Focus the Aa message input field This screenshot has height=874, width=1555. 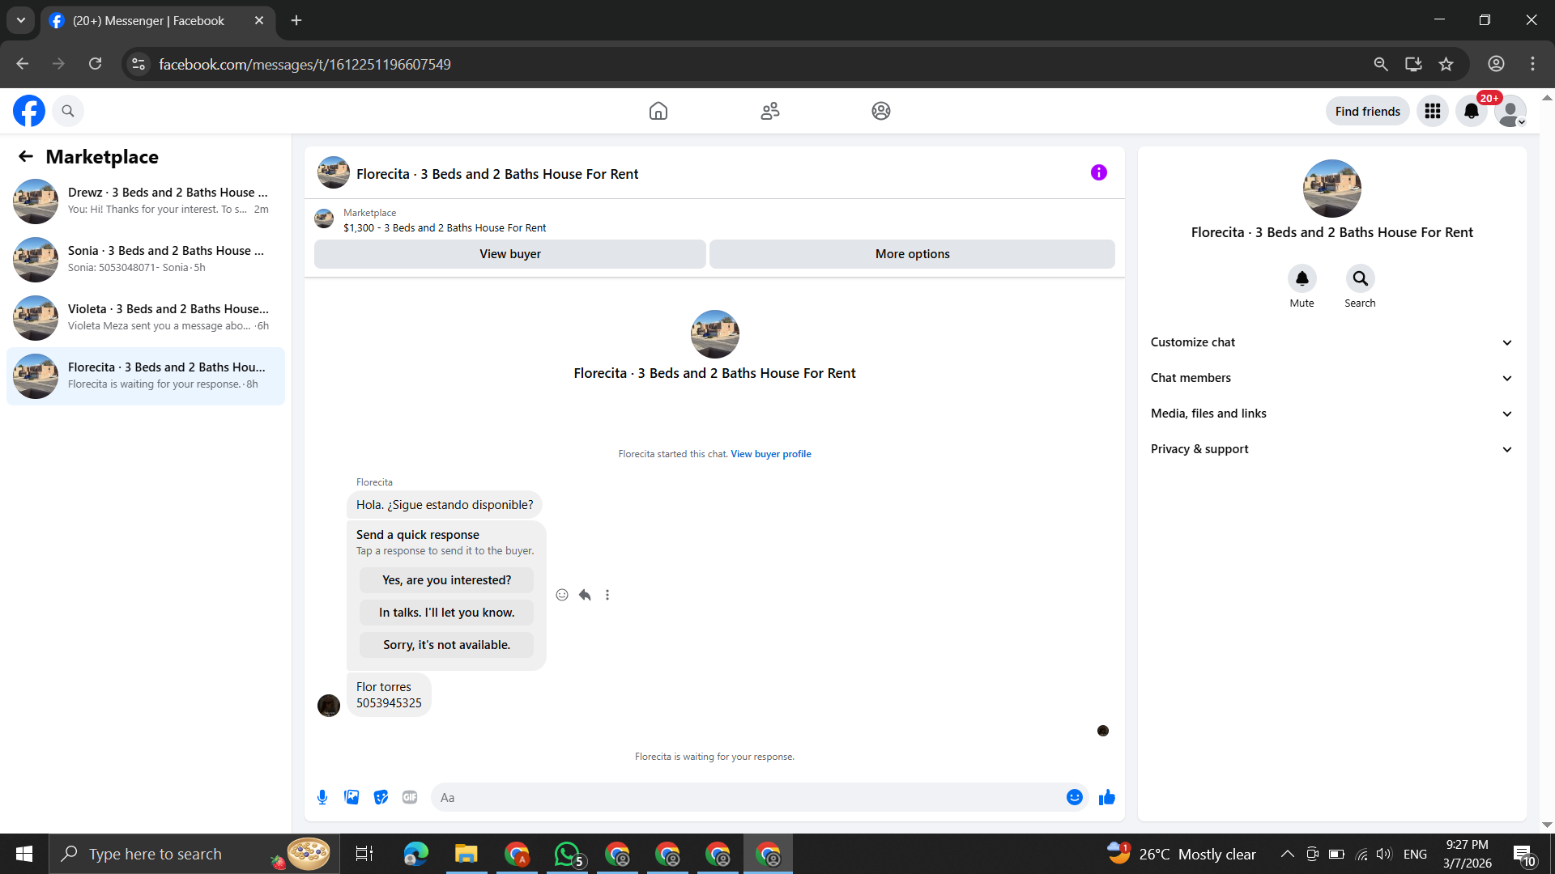(749, 797)
